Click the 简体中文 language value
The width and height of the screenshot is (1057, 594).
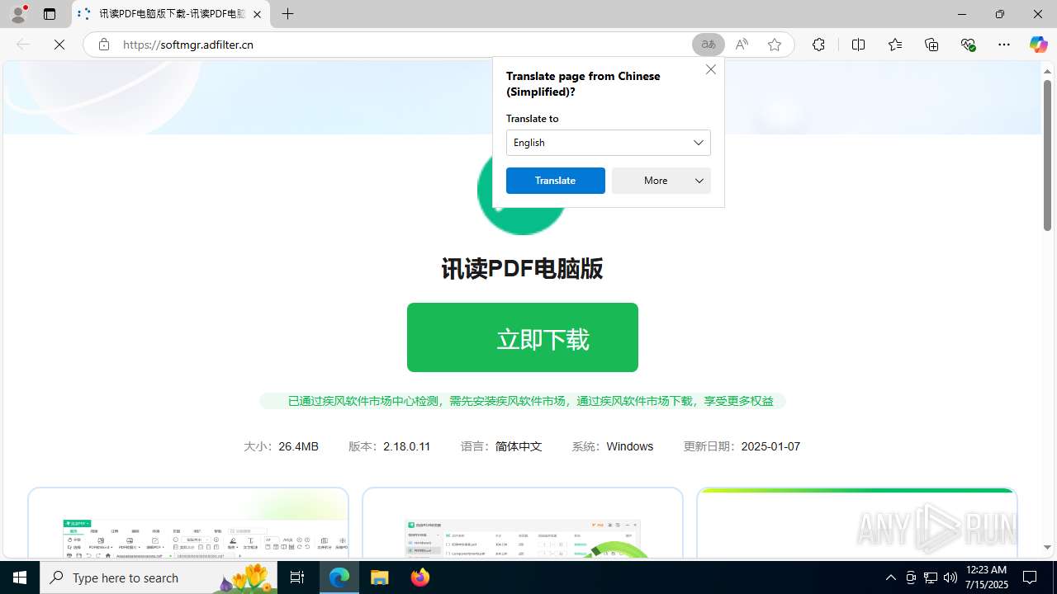click(x=519, y=446)
